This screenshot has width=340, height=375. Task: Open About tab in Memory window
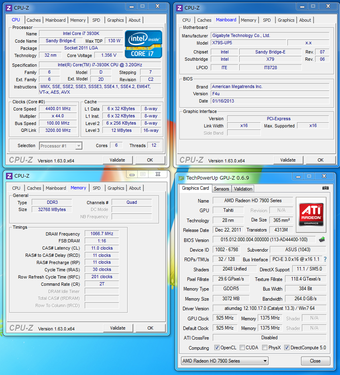click(x=135, y=188)
